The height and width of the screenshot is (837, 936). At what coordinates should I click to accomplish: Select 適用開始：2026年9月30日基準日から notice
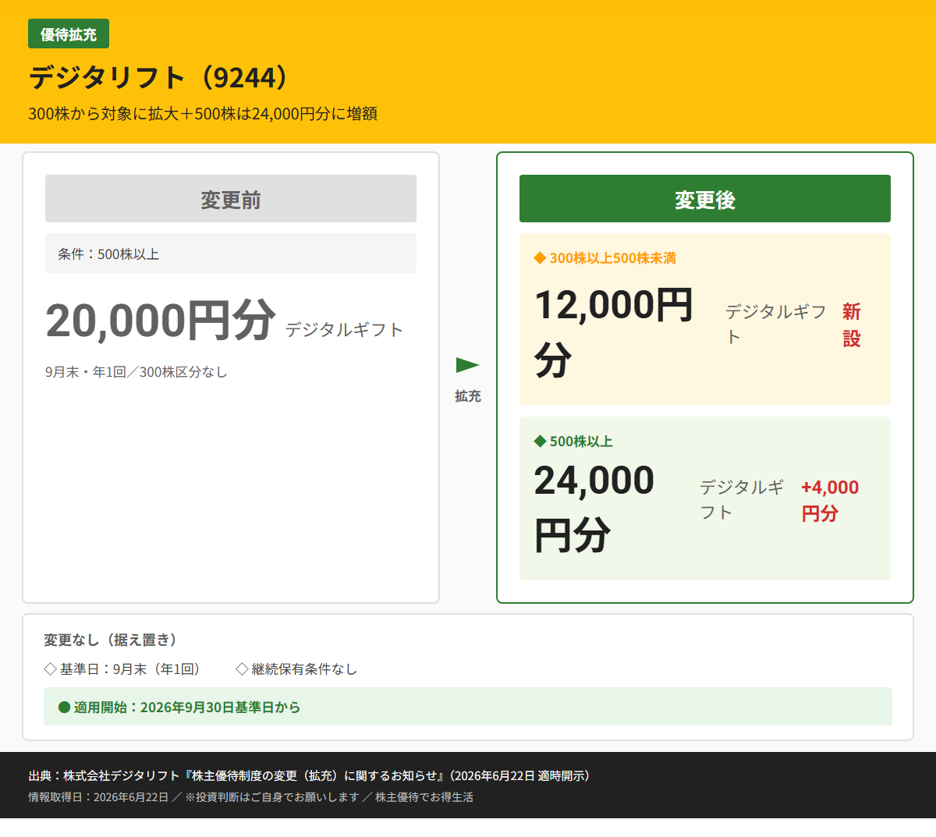(x=468, y=707)
